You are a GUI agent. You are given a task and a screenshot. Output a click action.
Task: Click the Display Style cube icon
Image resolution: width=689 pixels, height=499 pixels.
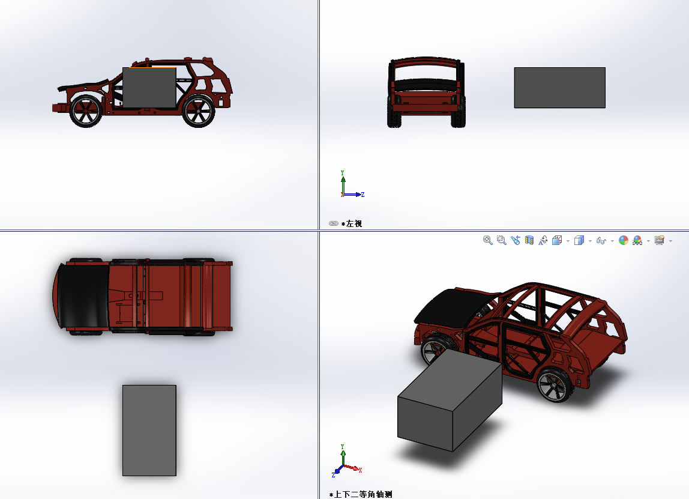click(579, 240)
